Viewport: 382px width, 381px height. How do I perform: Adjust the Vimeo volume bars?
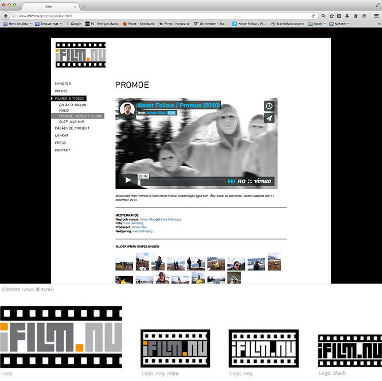[x=231, y=181]
